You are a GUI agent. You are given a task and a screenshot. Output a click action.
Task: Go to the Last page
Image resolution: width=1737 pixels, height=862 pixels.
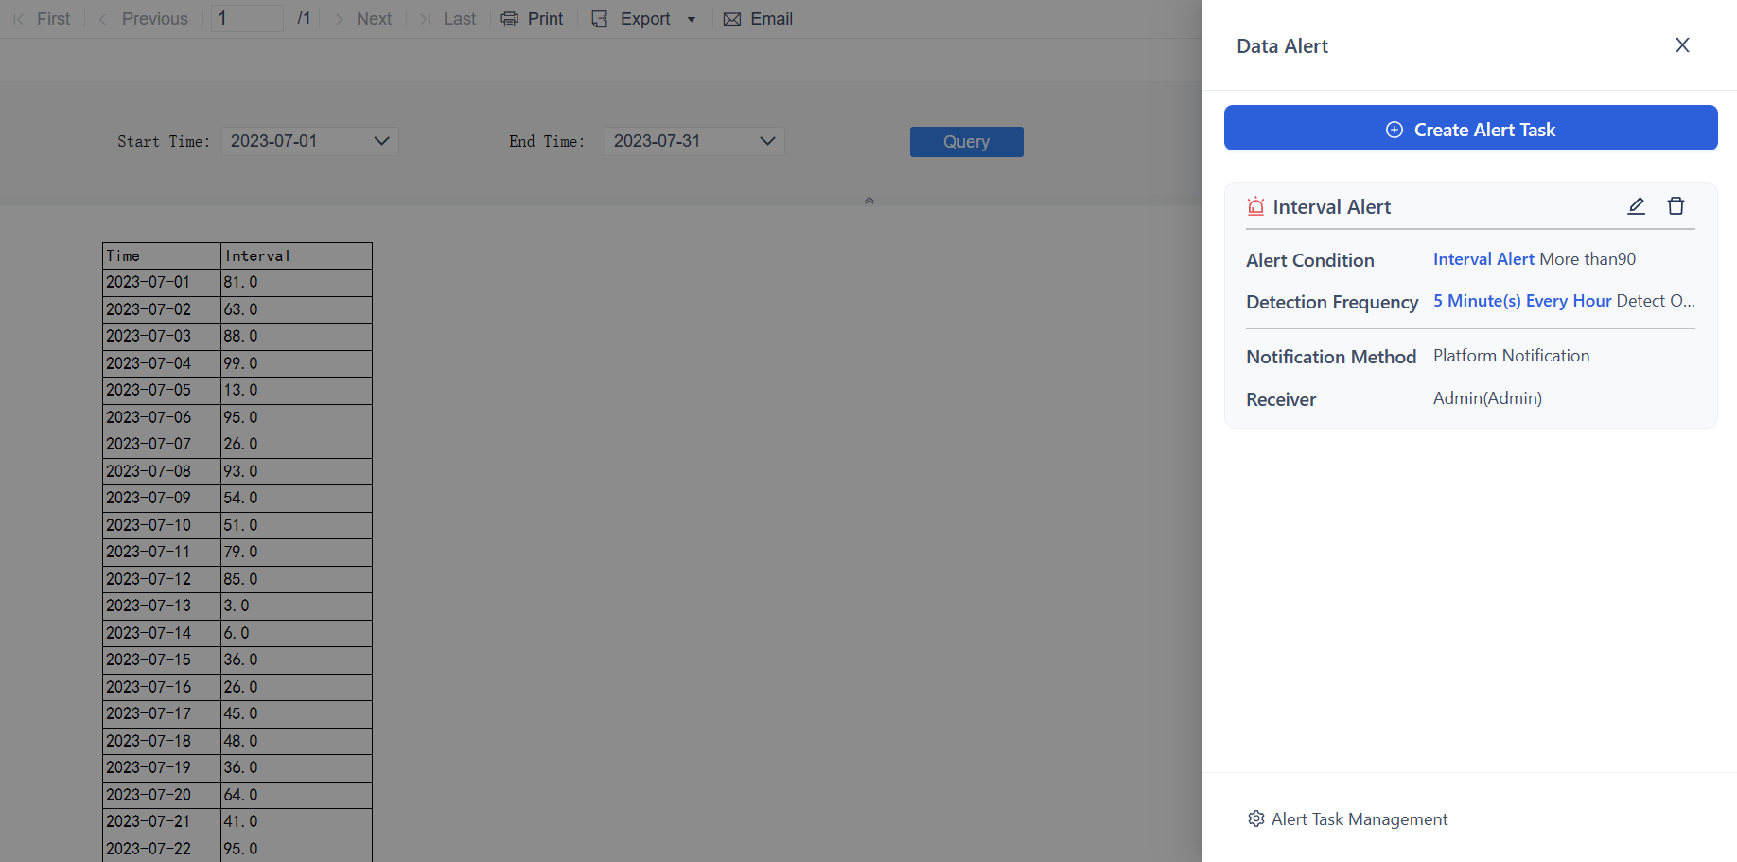coord(447,18)
